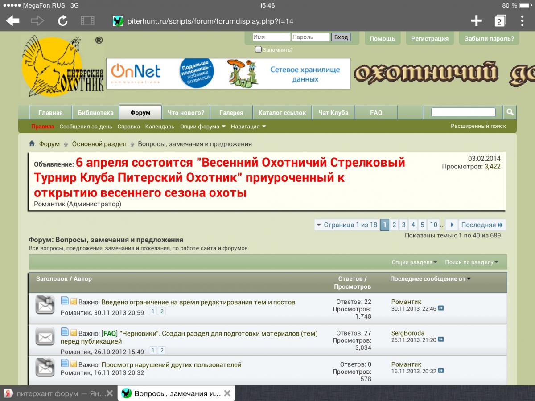Close the Яндекс search tab
The height and width of the screenshot is (401, 535).
pyautogui.click(x=111, y=393)
